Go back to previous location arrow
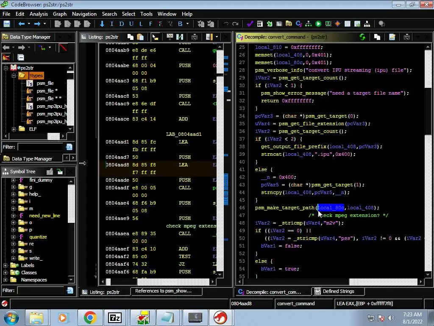 click(x=22, y=24)
